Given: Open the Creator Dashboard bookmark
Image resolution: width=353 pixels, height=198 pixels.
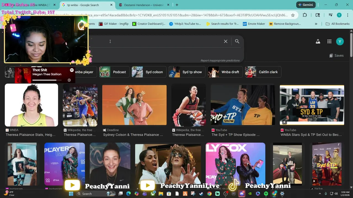Looking at the screenshot, I should tap(149, 24).
